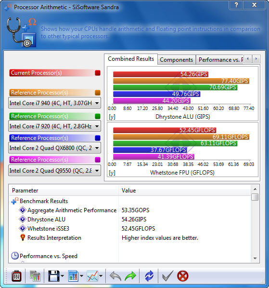Cancel with the red X icon
This screenshot has height=288, width=269.
183,275
